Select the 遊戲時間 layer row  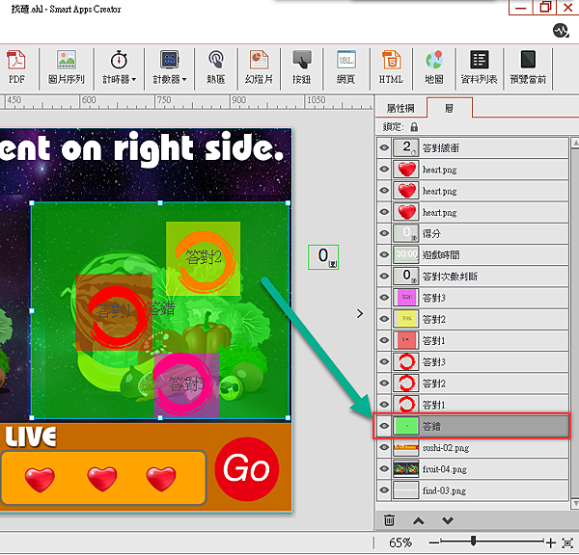[473, 254]
